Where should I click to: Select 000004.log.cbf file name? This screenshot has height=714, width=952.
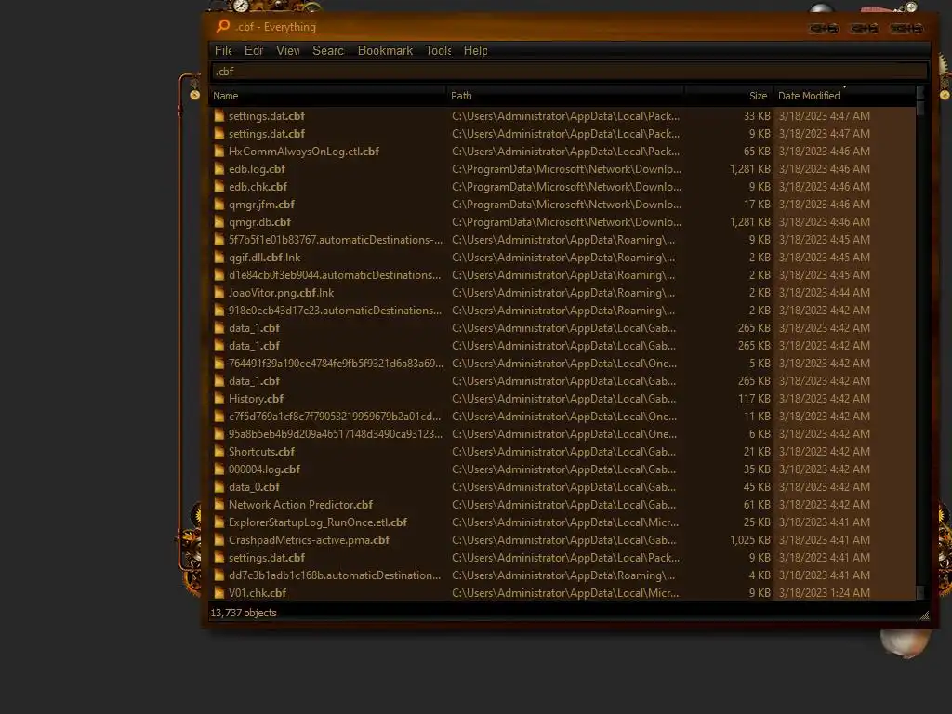(264, 469)
